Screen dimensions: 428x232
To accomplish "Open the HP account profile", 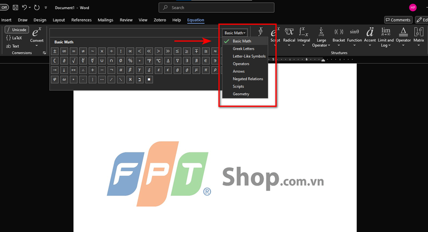I will tap(412, 7).
